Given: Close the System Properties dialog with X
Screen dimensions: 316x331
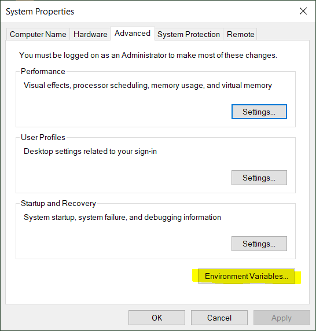Looking at the screenshot, I should pyautogui.click(x=303, y=11).
